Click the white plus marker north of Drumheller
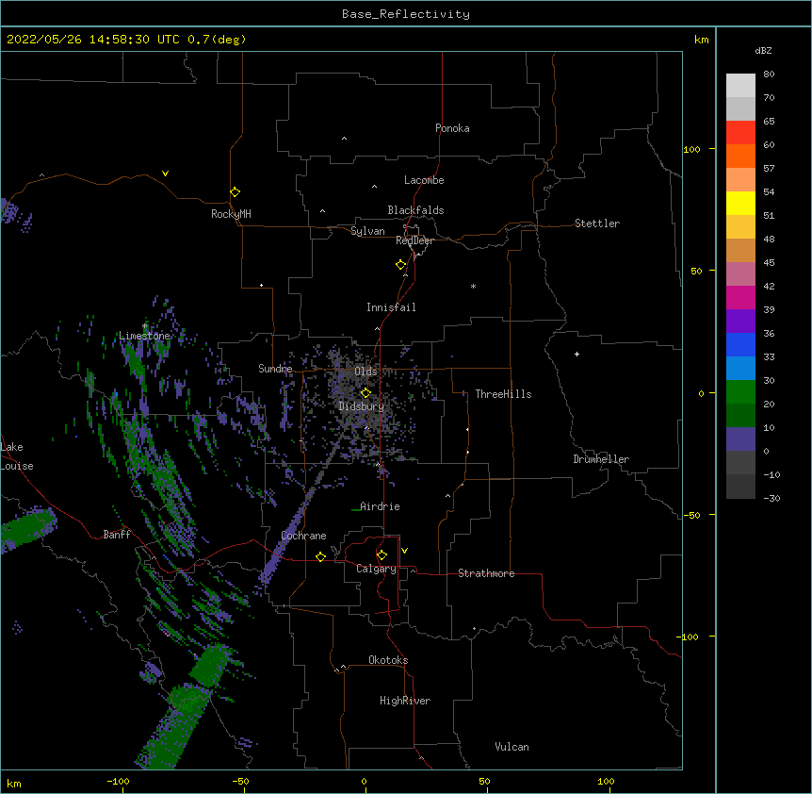 [577, 354]
